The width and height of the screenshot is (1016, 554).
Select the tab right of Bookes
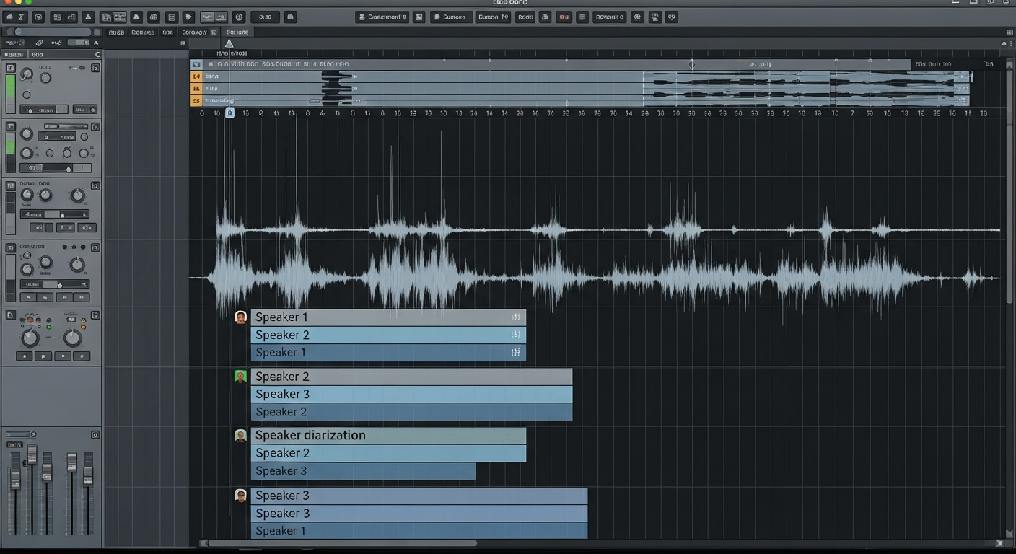pyautogui.click(x=167, y=32)
